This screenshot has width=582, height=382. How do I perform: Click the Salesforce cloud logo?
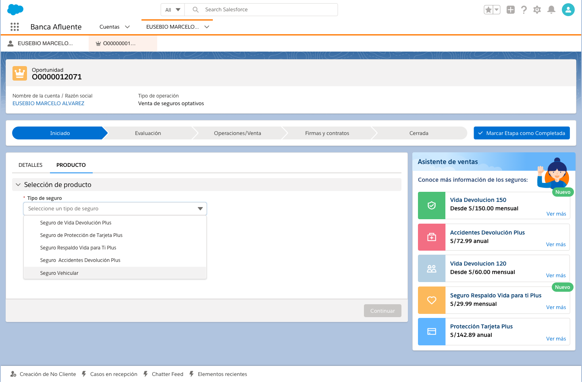click(x=15, y=9)
